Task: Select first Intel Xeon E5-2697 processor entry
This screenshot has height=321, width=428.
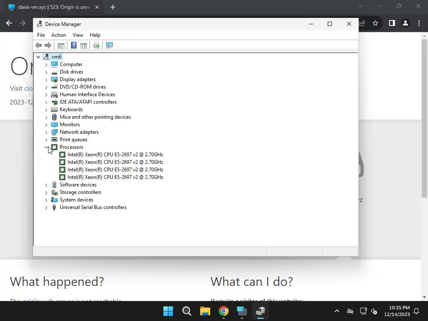Action: pyautogui.click(x=115, y=155)
